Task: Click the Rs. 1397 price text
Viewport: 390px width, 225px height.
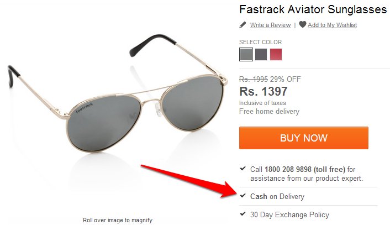Action: tap(263, 91)
